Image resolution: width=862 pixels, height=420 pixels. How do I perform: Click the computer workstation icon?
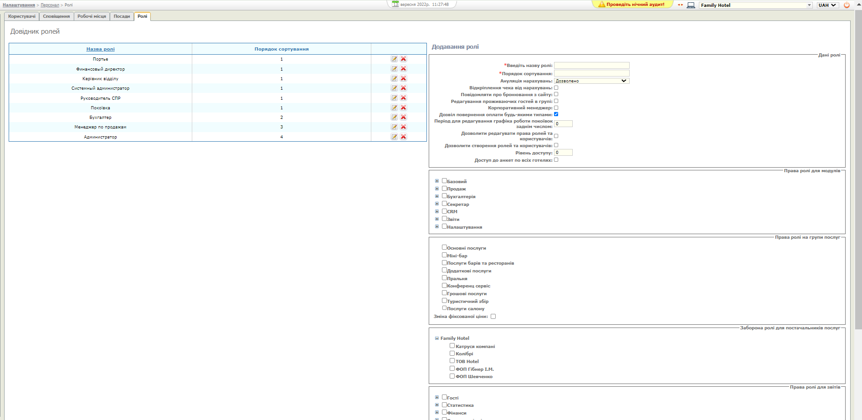click(x=691, y=5)
